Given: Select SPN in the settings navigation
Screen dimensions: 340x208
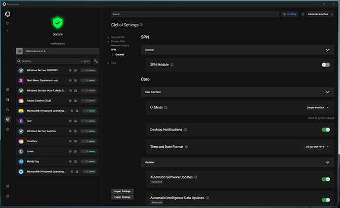Looking at the screenshot, I should click(113, 50).
